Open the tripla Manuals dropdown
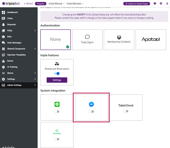The width and height of the screenshot is (170, 148). tap(75, 4)
